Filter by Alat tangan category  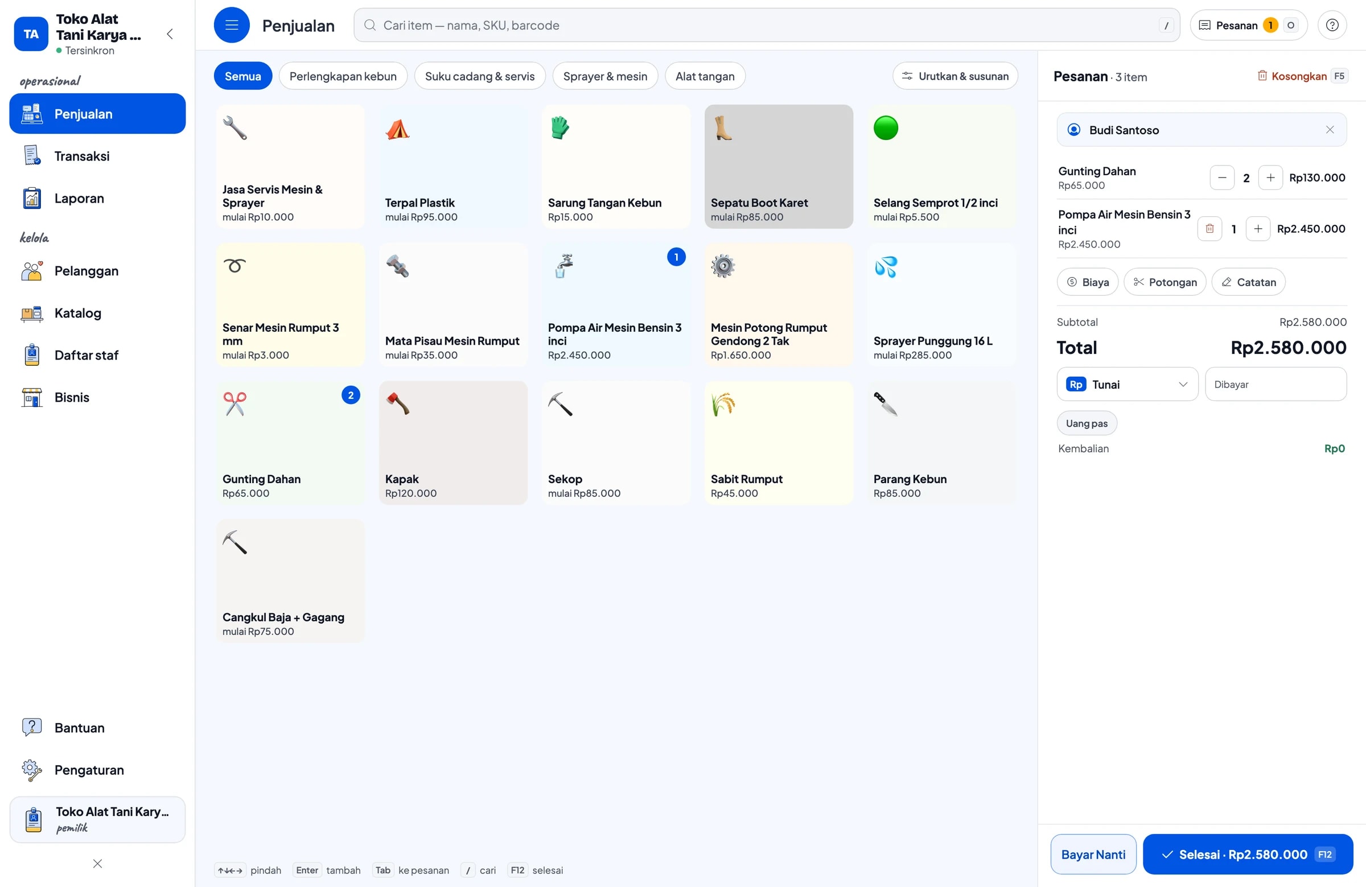(705, 76)
